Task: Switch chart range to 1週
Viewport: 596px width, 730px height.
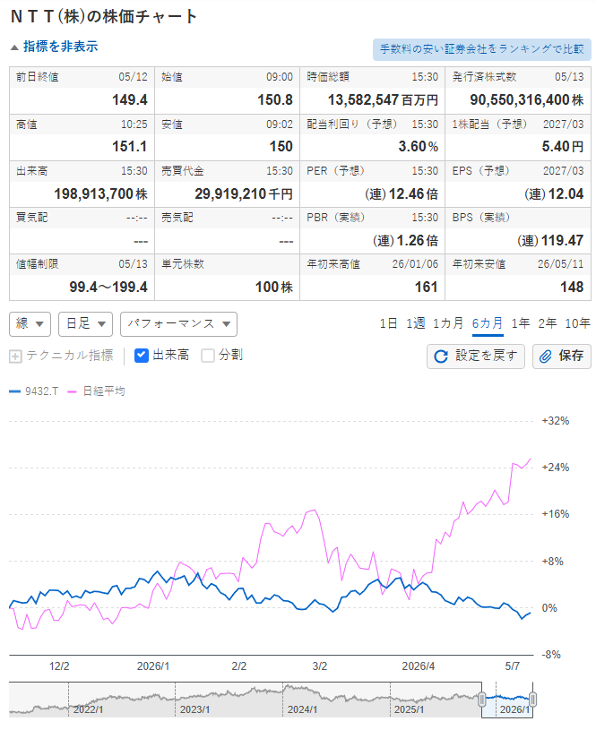Action: (x=415, y=323)
